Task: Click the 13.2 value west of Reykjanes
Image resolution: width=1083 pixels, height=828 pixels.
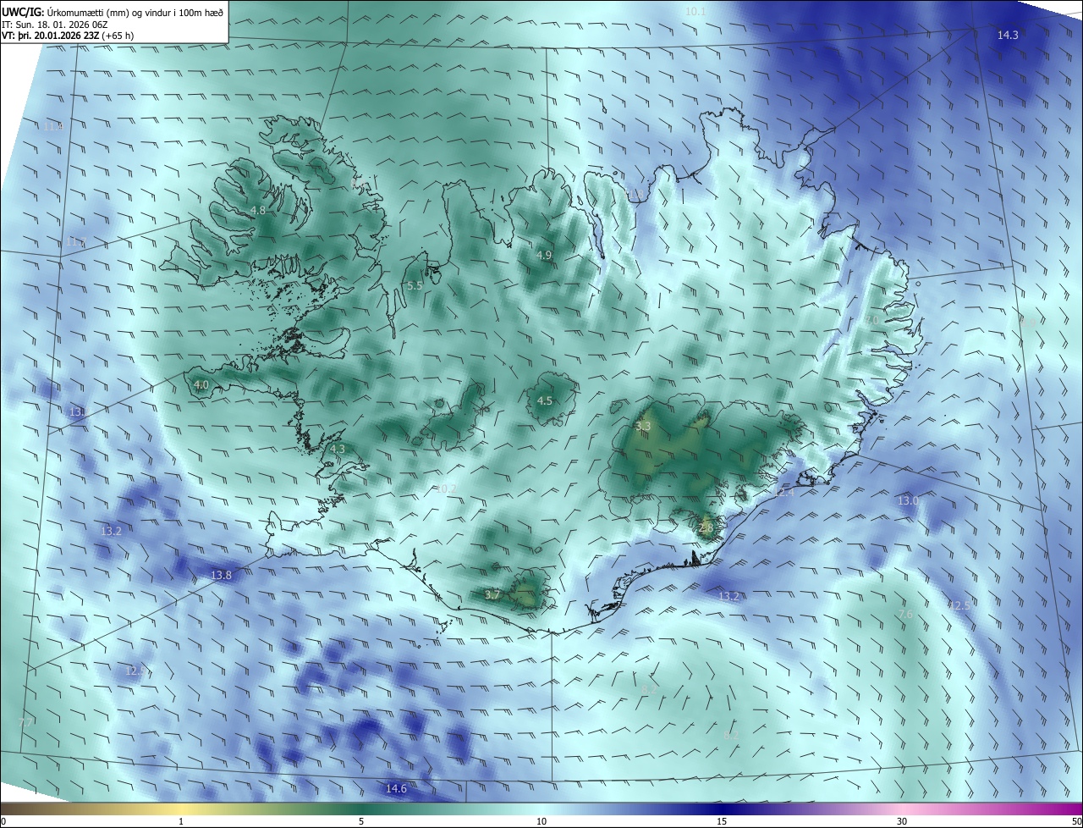Action: click(112, 532)
